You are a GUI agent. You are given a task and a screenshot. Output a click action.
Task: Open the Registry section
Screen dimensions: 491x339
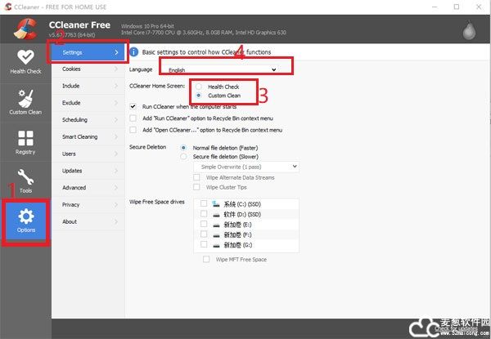pos(25,142)
